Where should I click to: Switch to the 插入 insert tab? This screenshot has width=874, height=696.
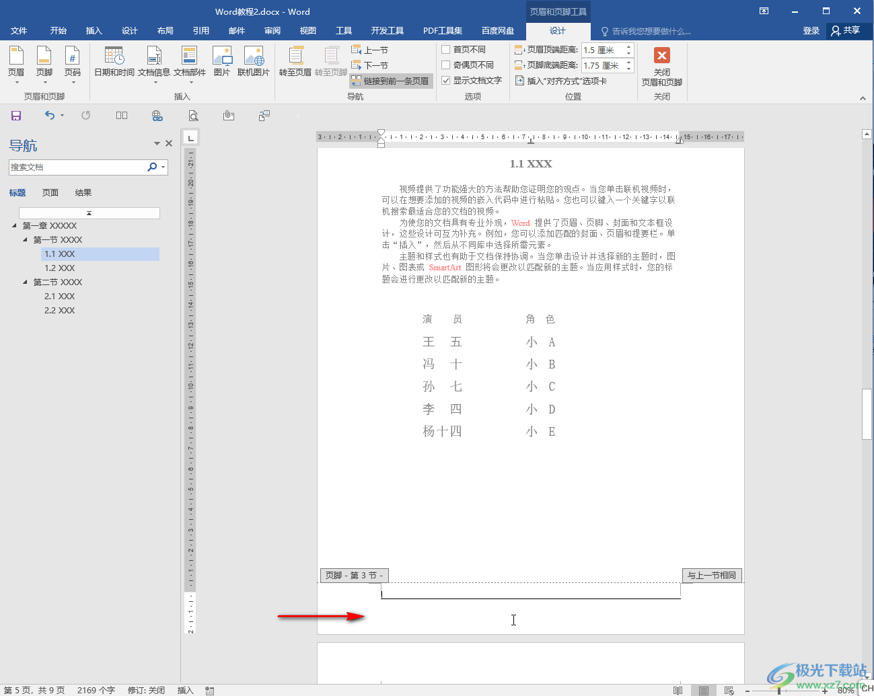coord(94,31)
